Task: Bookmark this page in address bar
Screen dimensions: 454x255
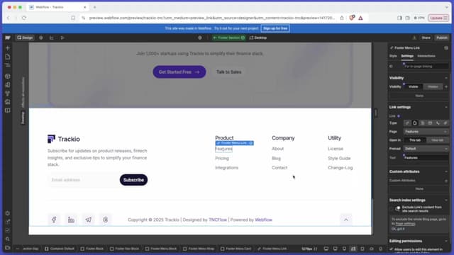Action: pyautogui.click(x=73, y=18)
